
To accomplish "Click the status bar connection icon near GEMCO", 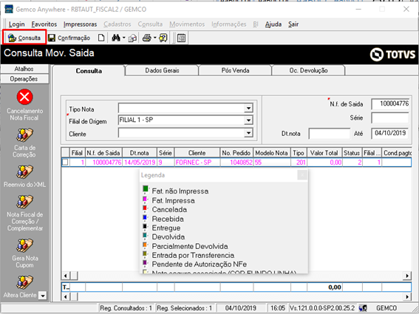I will coord(363,308).
